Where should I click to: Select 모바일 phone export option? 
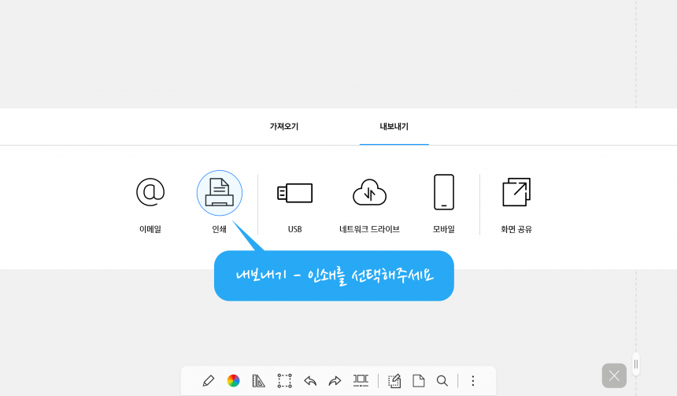[444, 192]
